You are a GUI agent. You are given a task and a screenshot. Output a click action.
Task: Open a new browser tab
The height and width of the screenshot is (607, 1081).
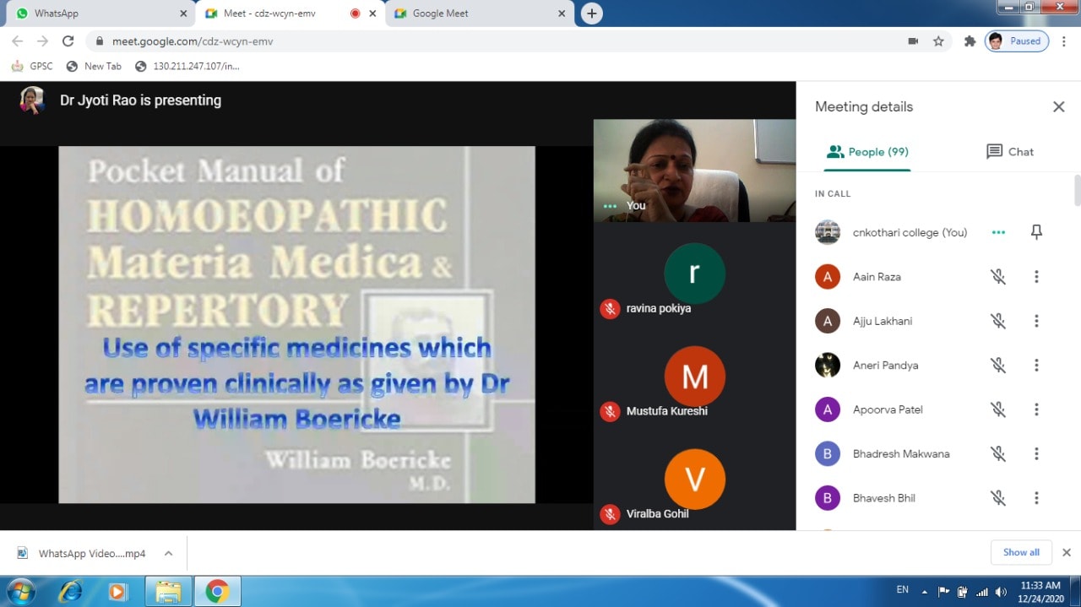click(592, 14)
